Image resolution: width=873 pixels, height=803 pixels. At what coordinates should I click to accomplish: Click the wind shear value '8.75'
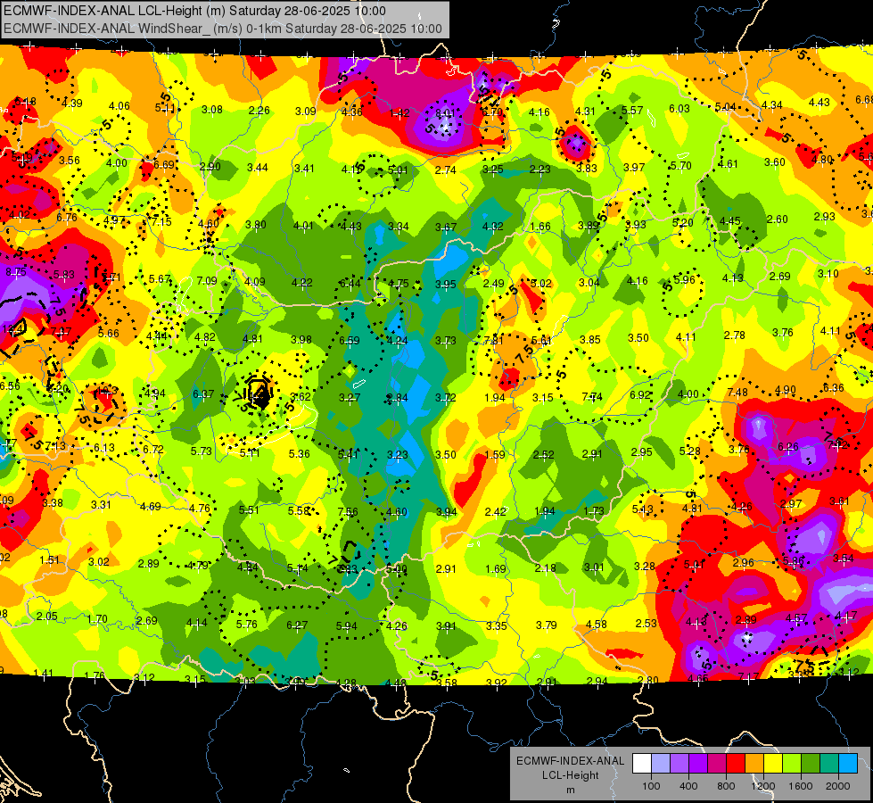tap(16, 272)
